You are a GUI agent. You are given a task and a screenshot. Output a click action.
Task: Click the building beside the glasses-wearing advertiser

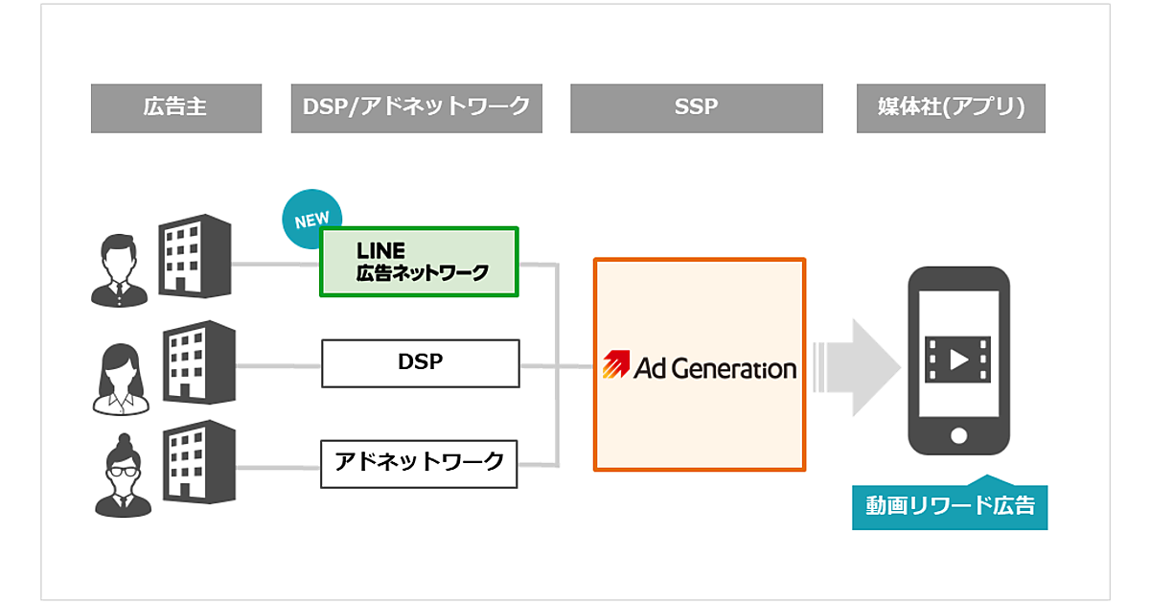[198, 464]
